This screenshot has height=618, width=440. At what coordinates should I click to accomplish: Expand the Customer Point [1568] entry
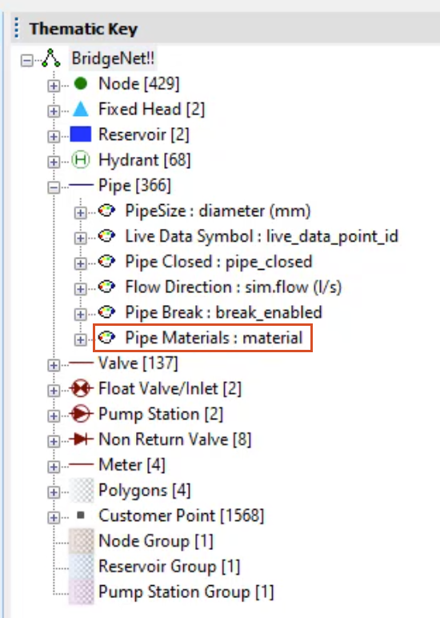click(x=54, y=517)
